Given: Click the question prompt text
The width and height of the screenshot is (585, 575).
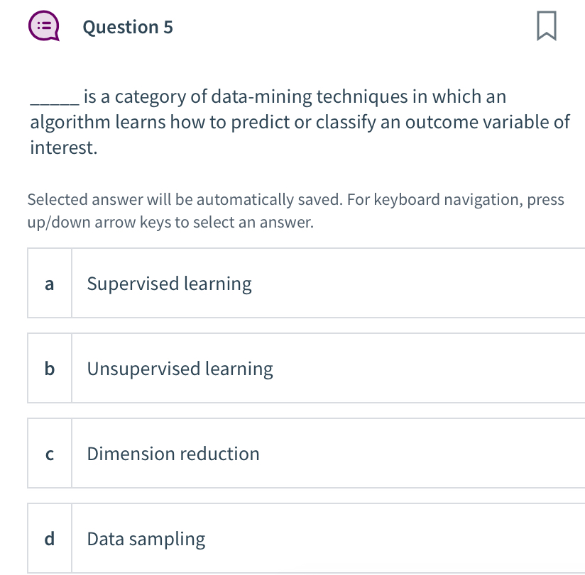Looking at the screenshot, I should click(298, 122).
